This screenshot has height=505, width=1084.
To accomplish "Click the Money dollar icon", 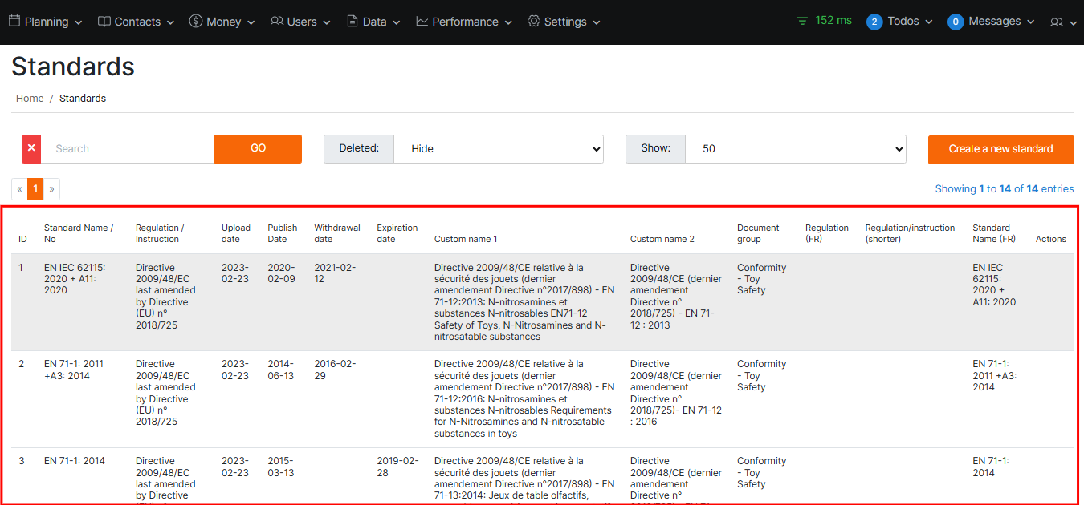I will click(x=196, y=22).
